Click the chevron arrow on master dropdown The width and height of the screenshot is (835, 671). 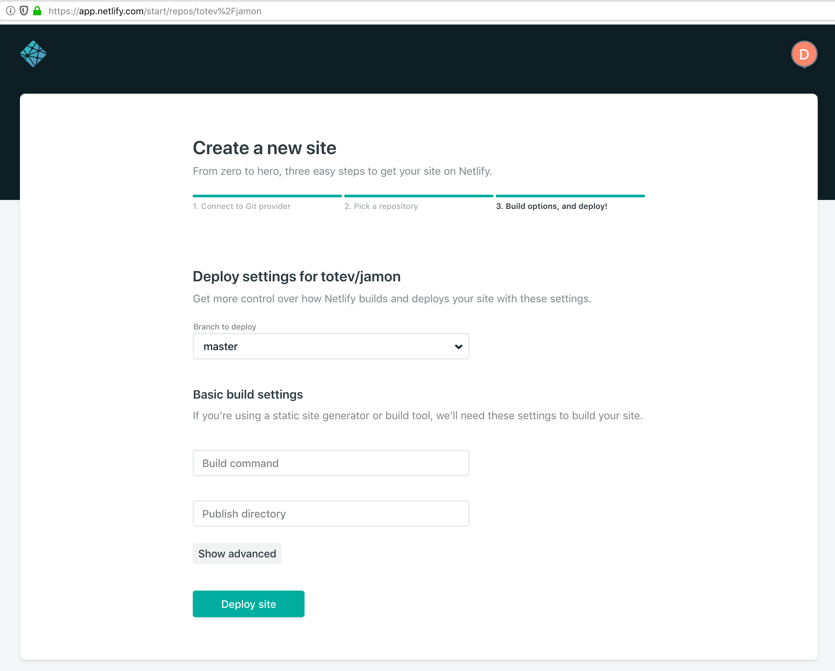458,347
